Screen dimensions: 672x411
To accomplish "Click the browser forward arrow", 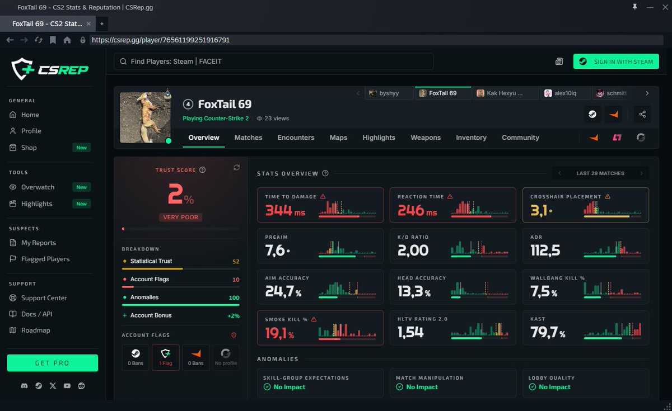I will point(24,40).
